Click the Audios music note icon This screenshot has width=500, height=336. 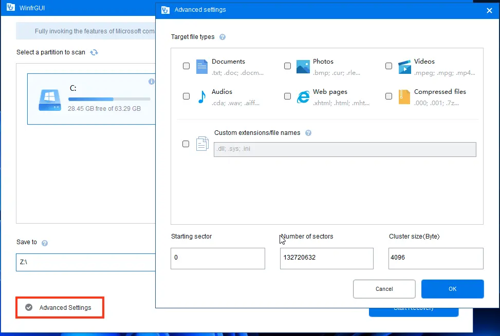pyautogui.click(x=202, y=96)
